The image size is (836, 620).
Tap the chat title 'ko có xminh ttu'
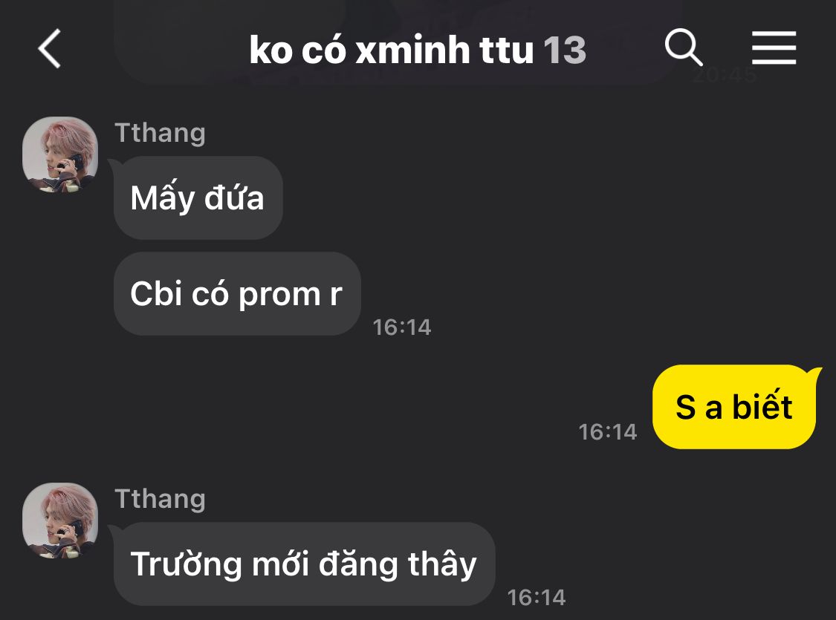point(392,50)
